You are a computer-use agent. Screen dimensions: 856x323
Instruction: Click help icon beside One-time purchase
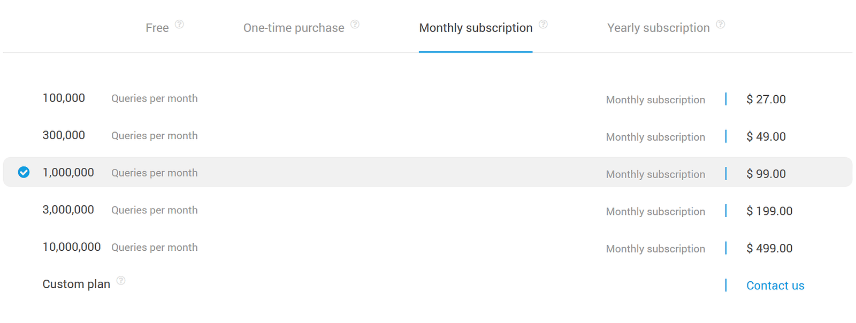[x=355, y=24]
